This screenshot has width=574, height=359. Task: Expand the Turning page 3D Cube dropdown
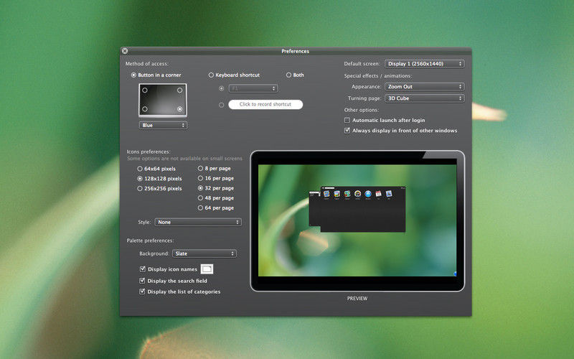pos(425,98)
